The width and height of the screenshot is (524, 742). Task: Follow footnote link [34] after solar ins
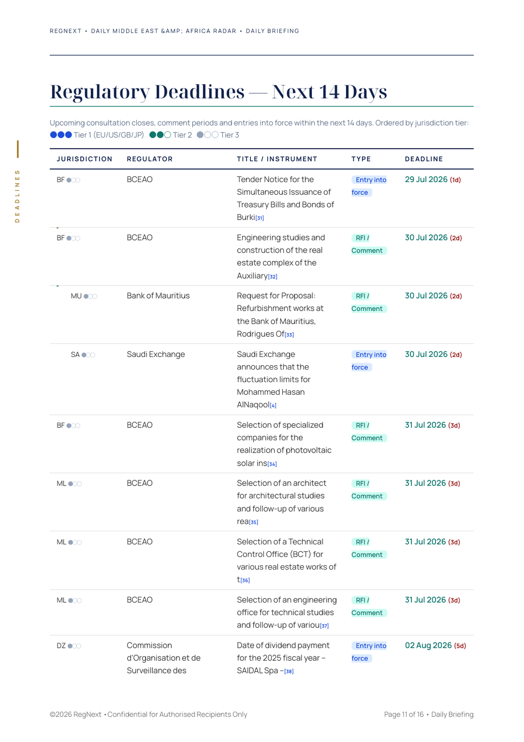tap(272, 464)
